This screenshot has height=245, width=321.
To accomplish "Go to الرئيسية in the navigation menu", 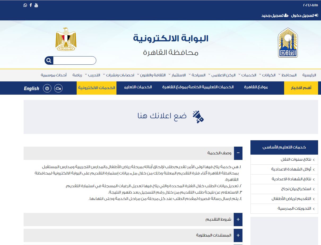I will point(309,75).
